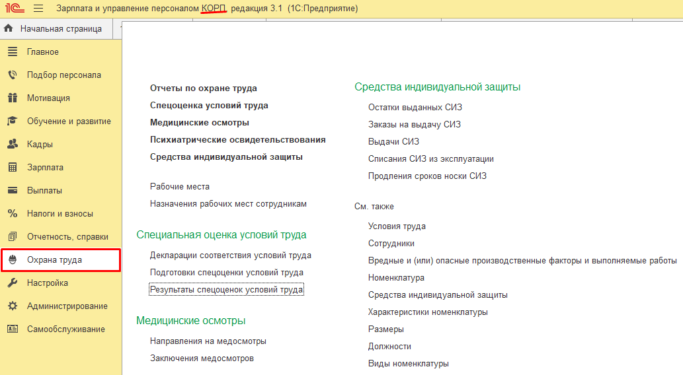Screen dimensions: 683x375
Task: Open Заказы на выдачу СИЗ
Action: click(414, 125)
